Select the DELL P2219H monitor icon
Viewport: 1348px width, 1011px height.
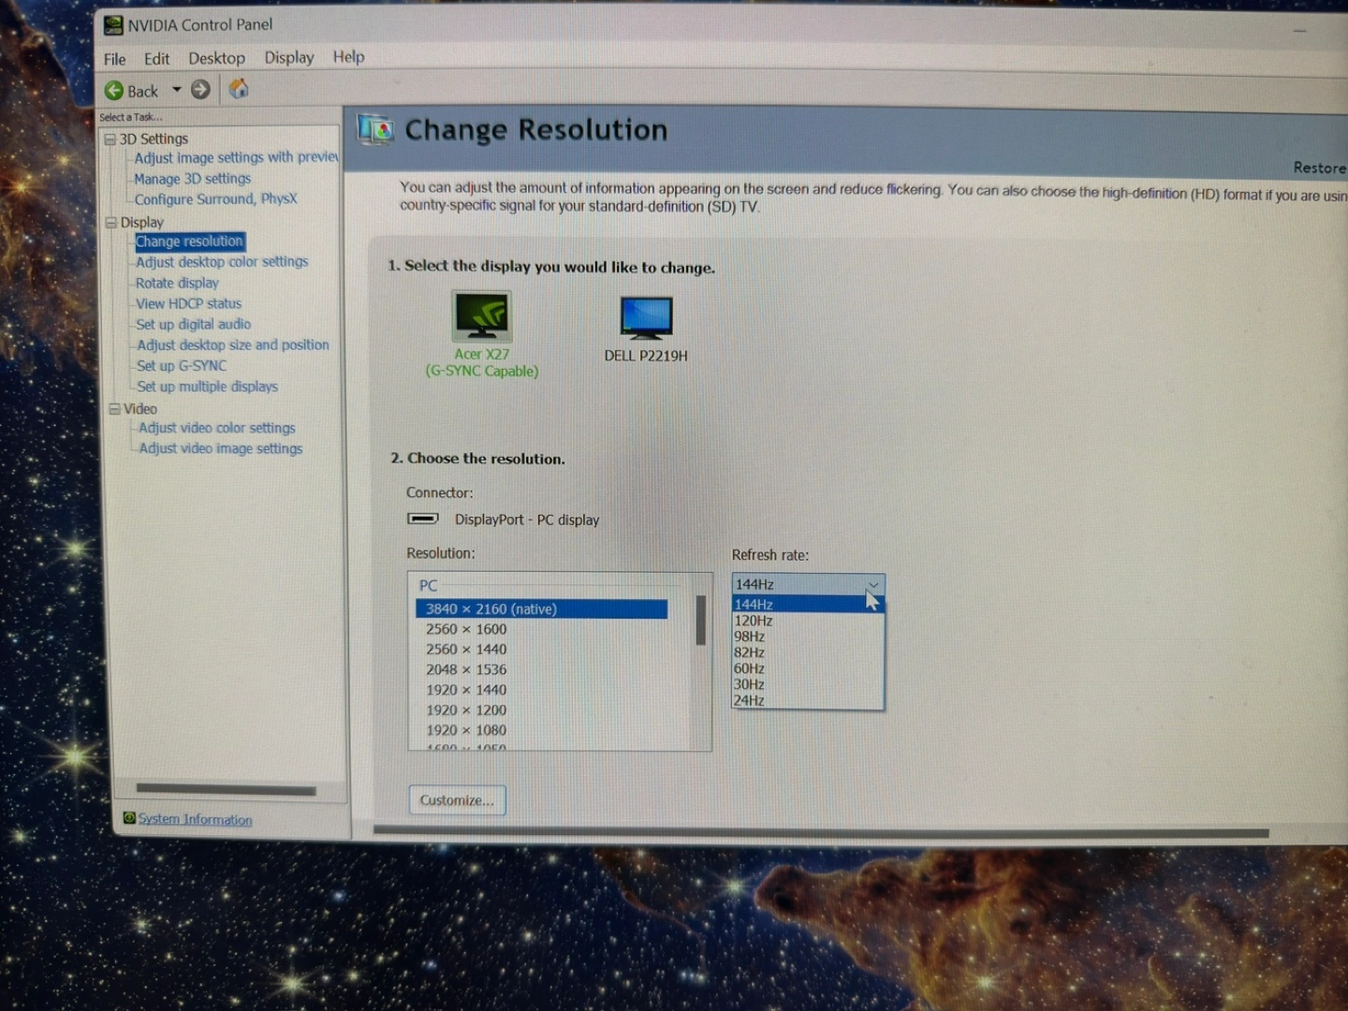click(x=646, y=318)
